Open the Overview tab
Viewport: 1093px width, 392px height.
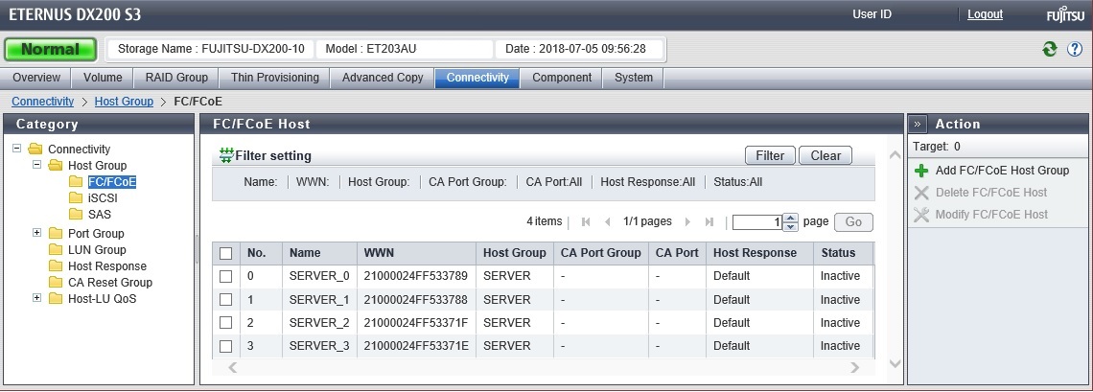(x=36, y=78)
